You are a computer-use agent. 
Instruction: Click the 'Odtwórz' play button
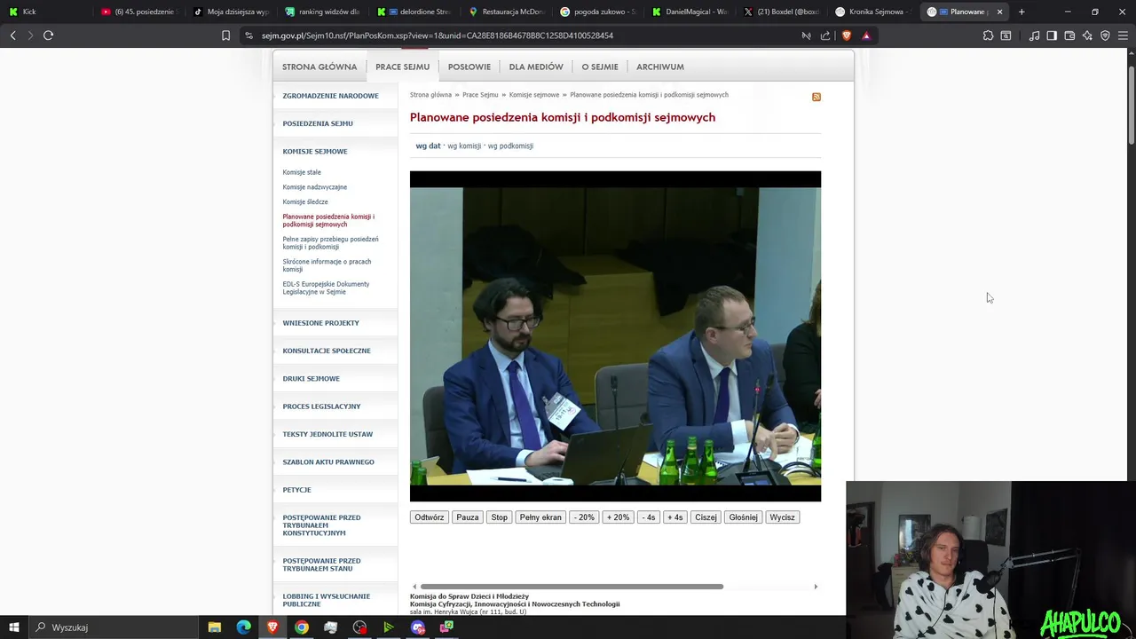coord(429,517)
